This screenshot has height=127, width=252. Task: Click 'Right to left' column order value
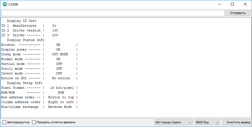click(x=61, y=102)
